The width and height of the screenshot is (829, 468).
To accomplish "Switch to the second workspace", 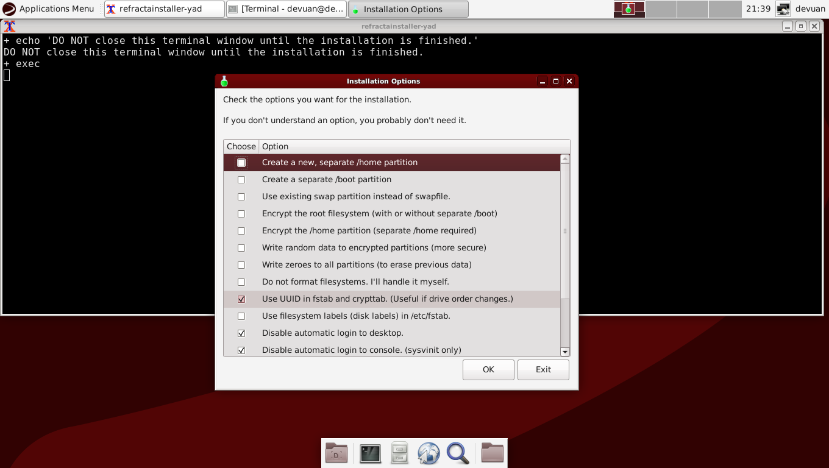I will point(661,9).
